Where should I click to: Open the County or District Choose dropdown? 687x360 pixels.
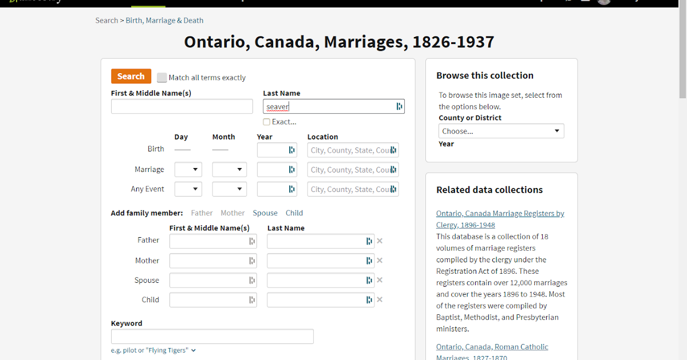tap(501, 131)
